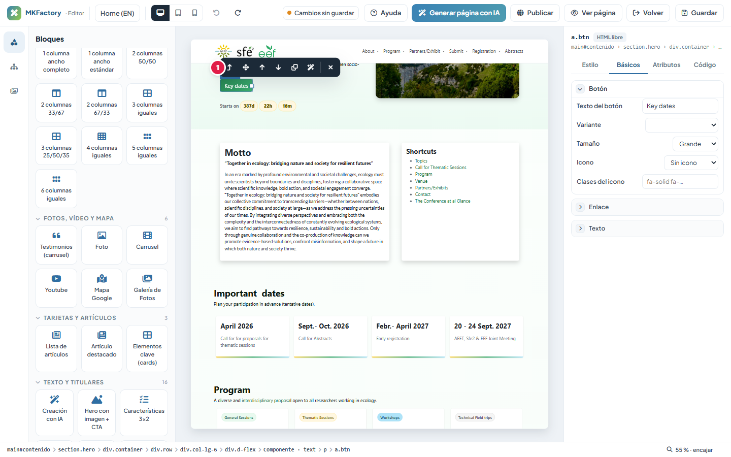Open AI magic wand in floating toolbar
The image size is (731, 457).
311,68
